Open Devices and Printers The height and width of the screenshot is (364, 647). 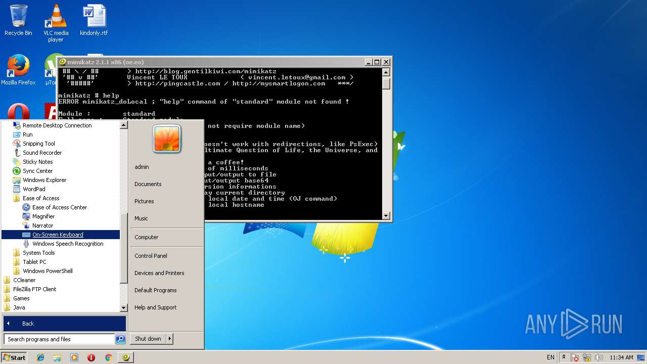159,273
